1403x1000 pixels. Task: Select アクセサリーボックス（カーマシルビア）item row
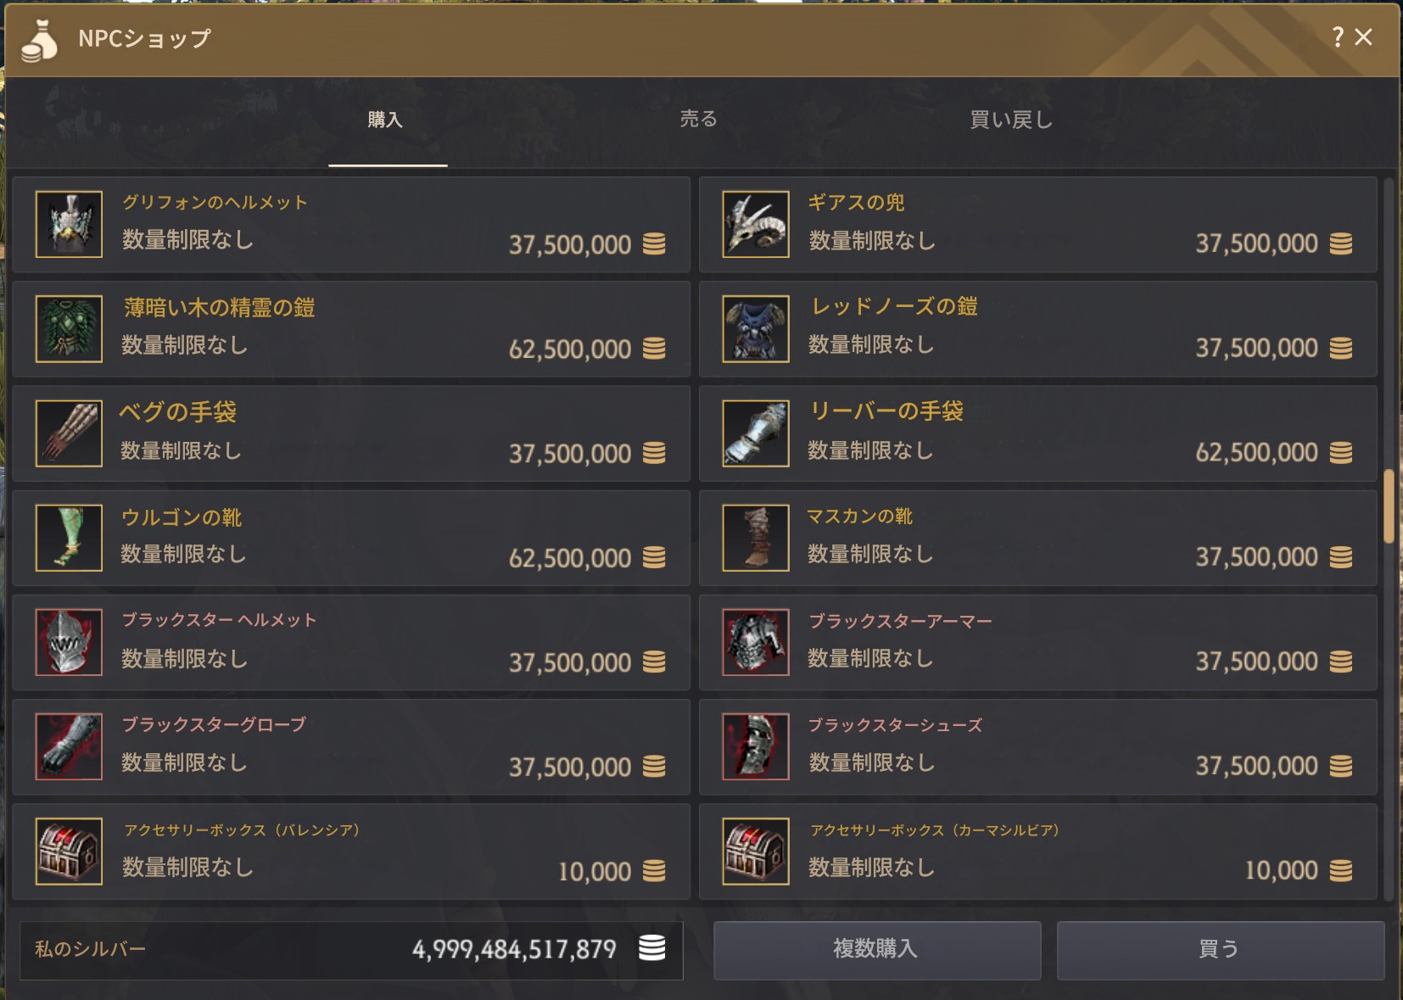1037,852
